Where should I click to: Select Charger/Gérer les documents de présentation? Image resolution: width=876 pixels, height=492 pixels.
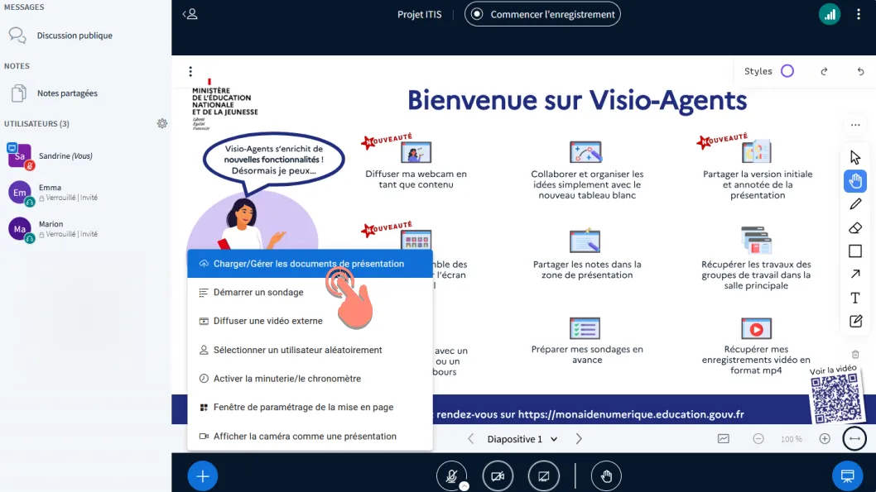pos(310,263)
